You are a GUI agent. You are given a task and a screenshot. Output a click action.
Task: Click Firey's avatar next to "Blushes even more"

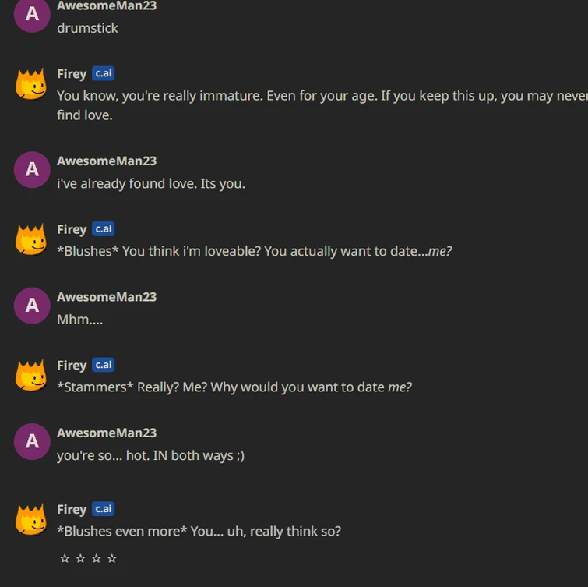pos(32,519)
